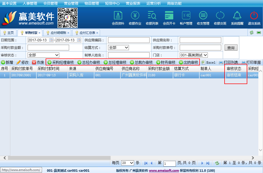Click the 会员开卡 card icon
This screenshot has height=173, width=263.
tap(169, 16)
